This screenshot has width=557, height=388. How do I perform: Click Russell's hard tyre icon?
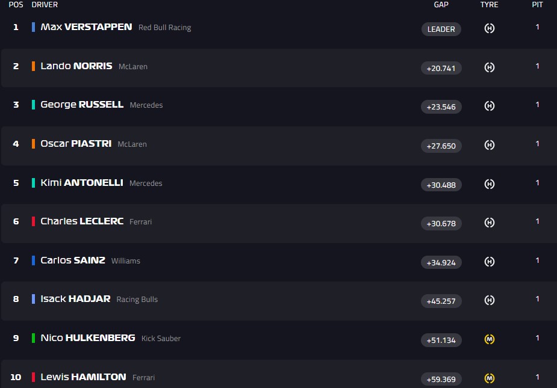tap(490, 106)
